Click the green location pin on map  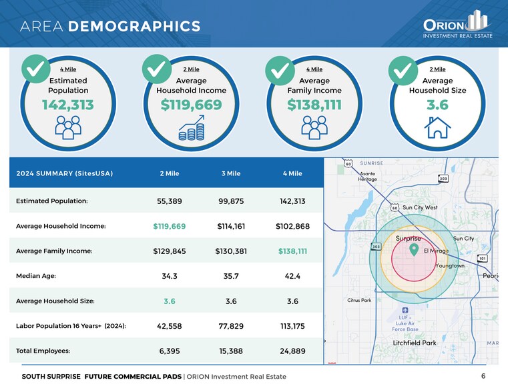pos(414,251)
